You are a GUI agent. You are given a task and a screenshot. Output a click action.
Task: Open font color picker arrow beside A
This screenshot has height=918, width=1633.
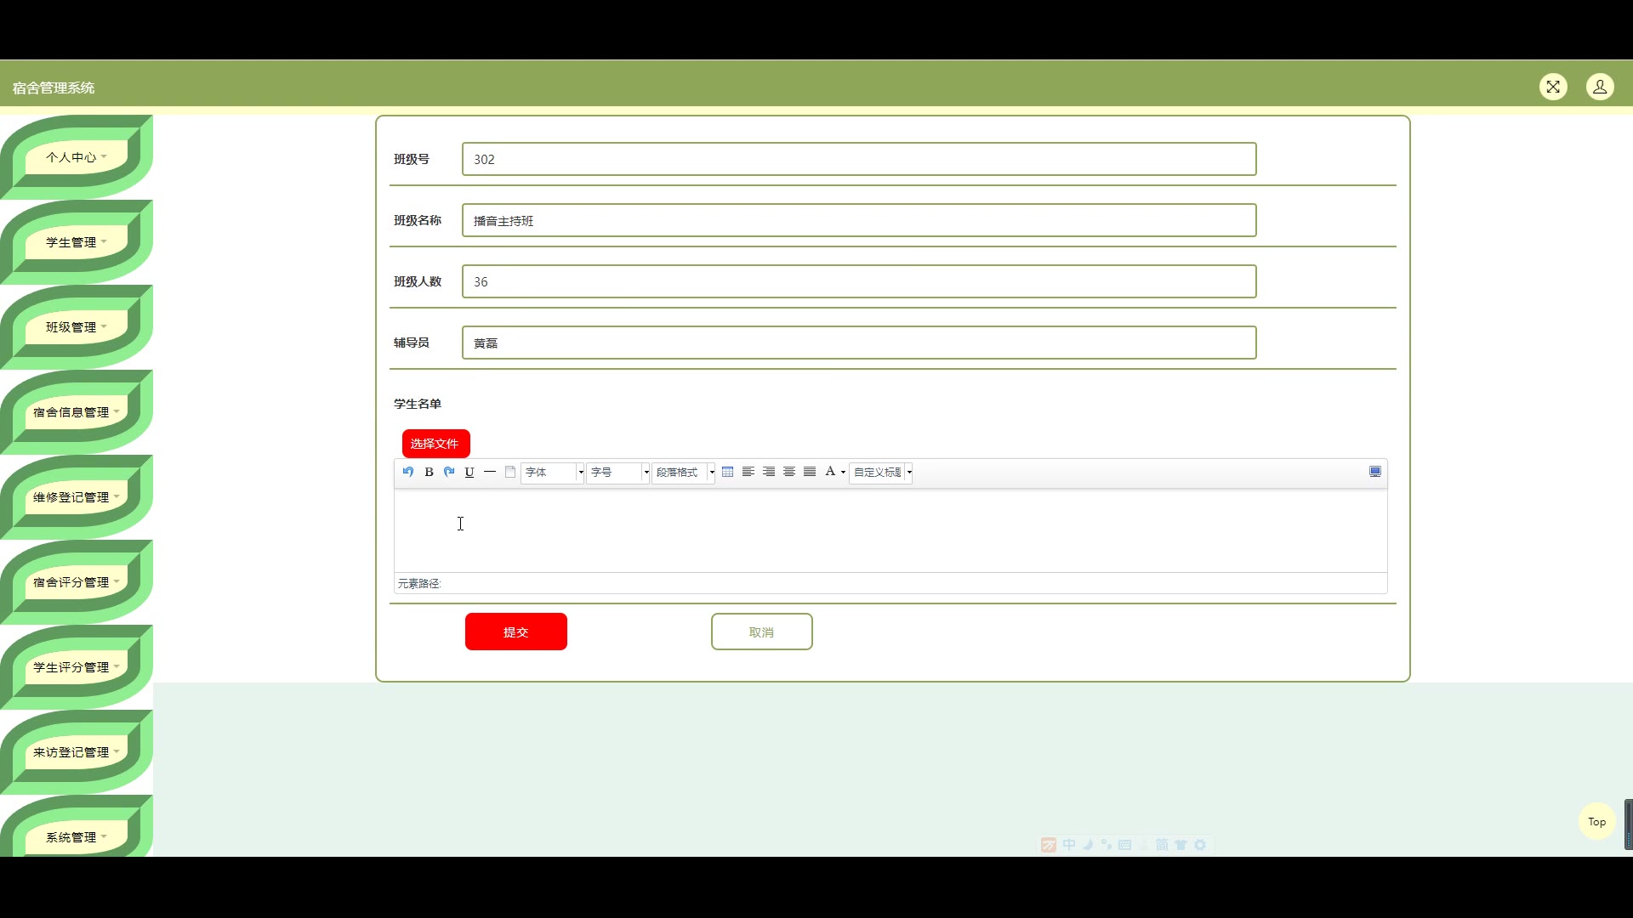pos(843,473)
